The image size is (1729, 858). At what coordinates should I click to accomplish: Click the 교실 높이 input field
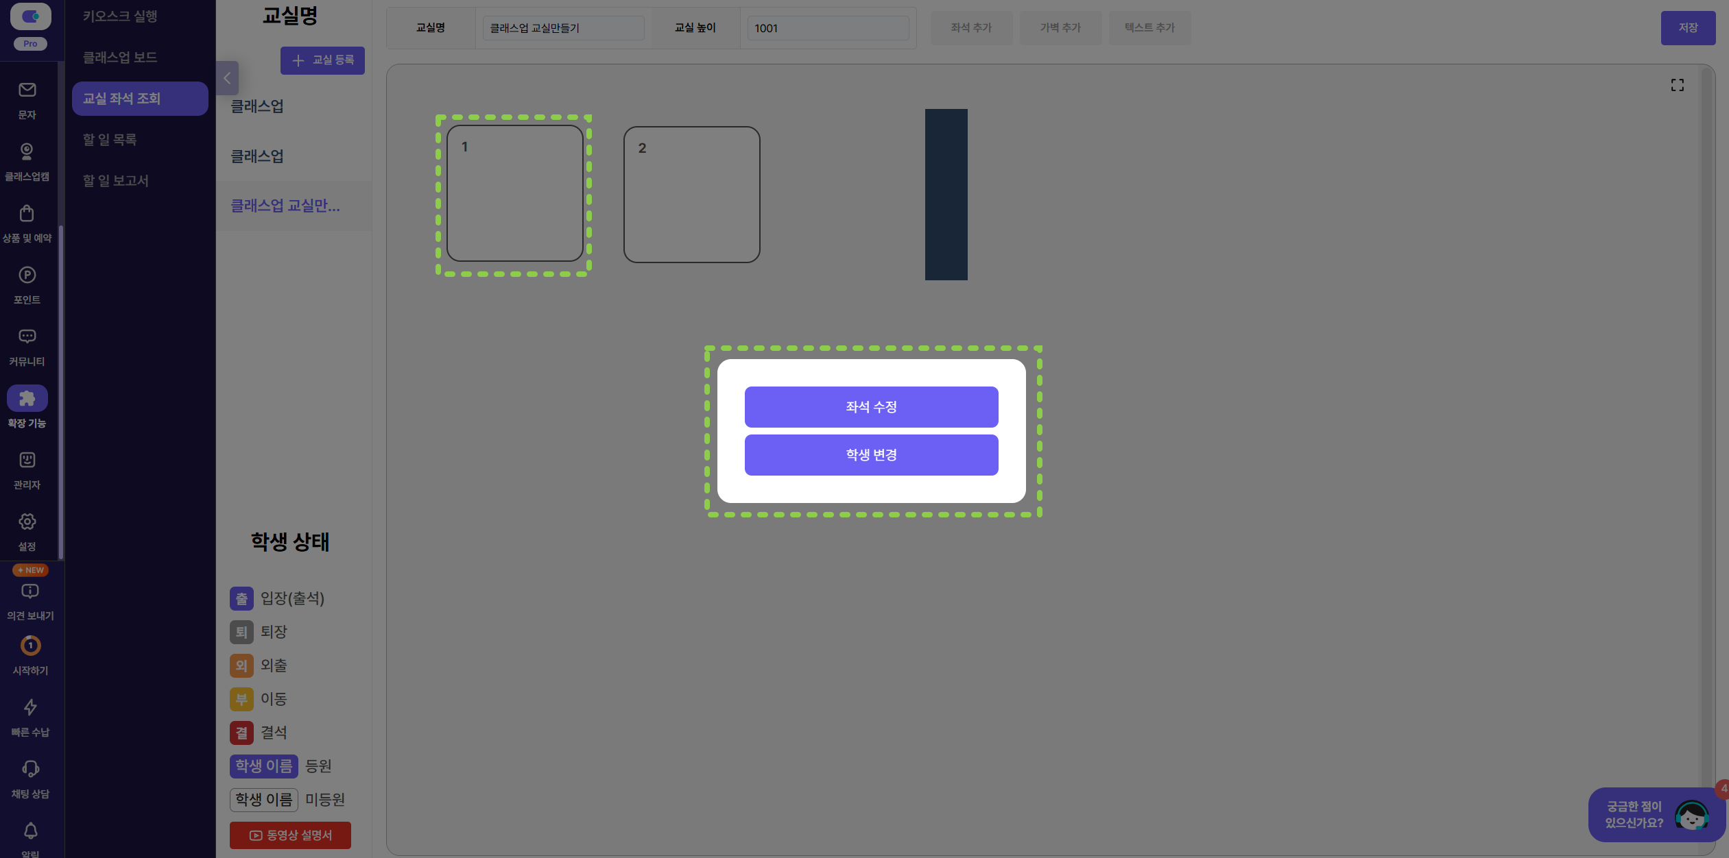(x=828, y=28)
